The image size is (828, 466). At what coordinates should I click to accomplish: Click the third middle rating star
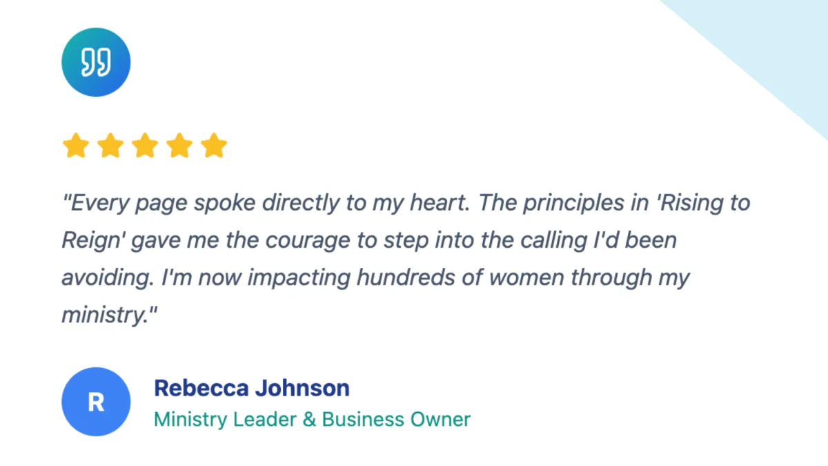coord(145,146)
